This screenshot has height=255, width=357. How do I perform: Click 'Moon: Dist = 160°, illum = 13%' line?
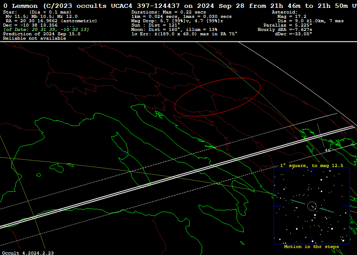click(x=174, y=29)
